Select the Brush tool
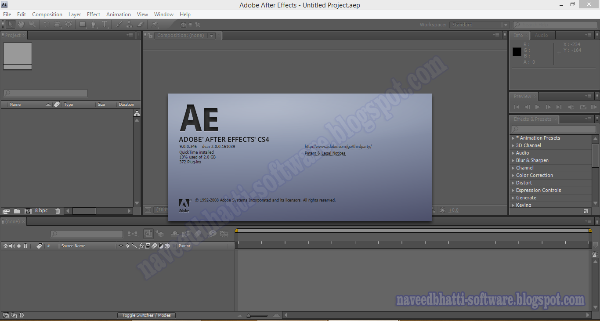Screen dimensions: 600x321 [x=119, y=25]
